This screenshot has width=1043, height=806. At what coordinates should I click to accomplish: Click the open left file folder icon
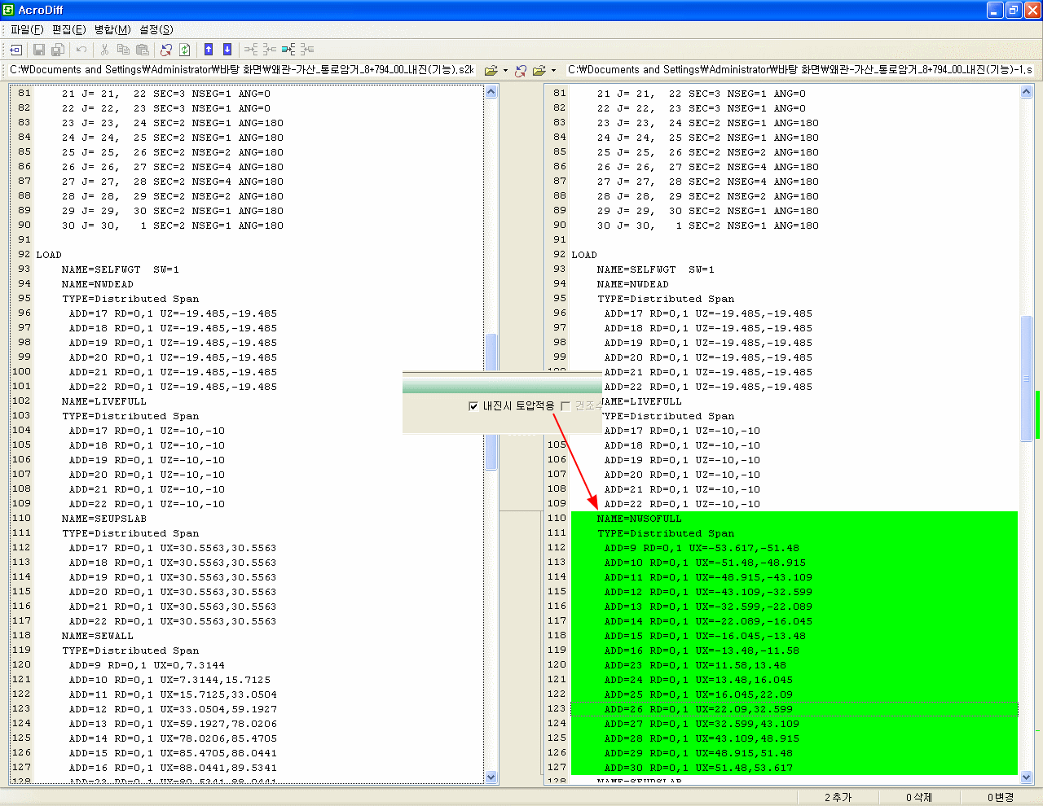(x=491, y=71)
